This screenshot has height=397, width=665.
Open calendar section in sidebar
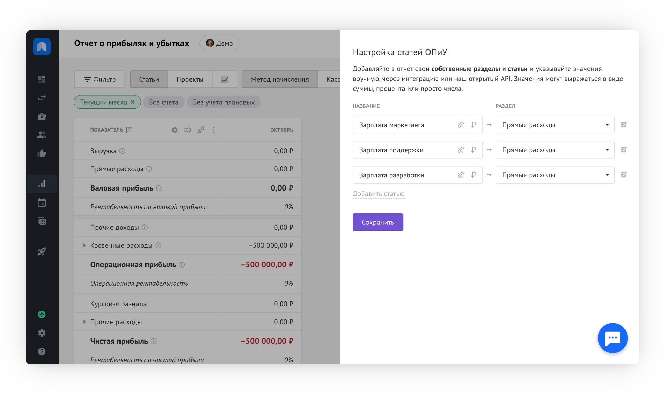pyautogui.click(x=42, y=203)
